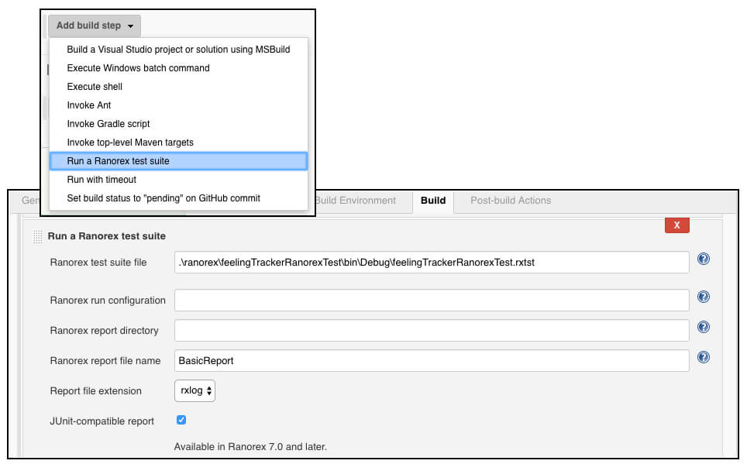Screen dimensions: 747x464
Task: Choose Build a Visual Studio project using MSBuild
Action: point(178,50)
